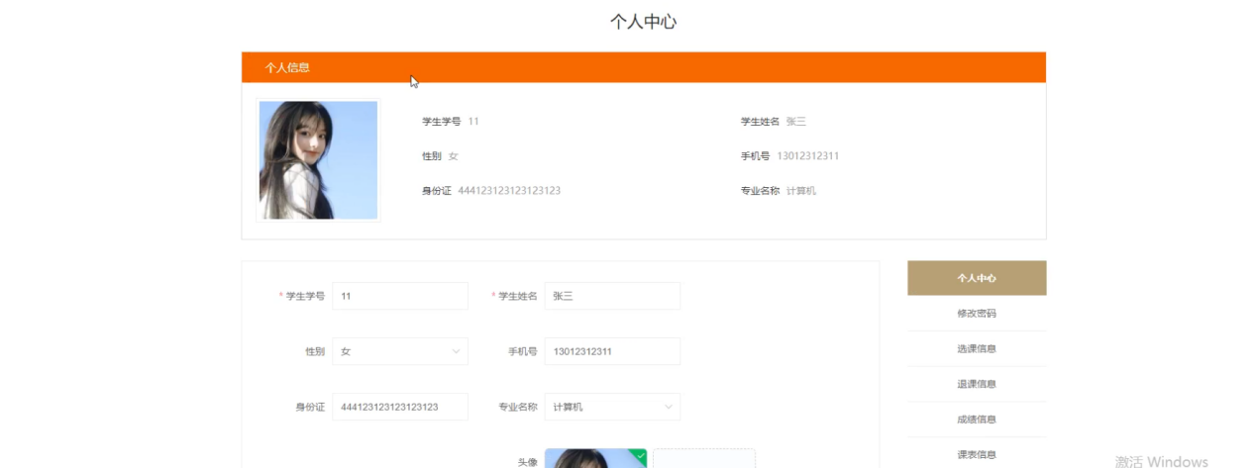
Task: Click the 学生姓名 input field containing 张三
Action: [612, 296]
